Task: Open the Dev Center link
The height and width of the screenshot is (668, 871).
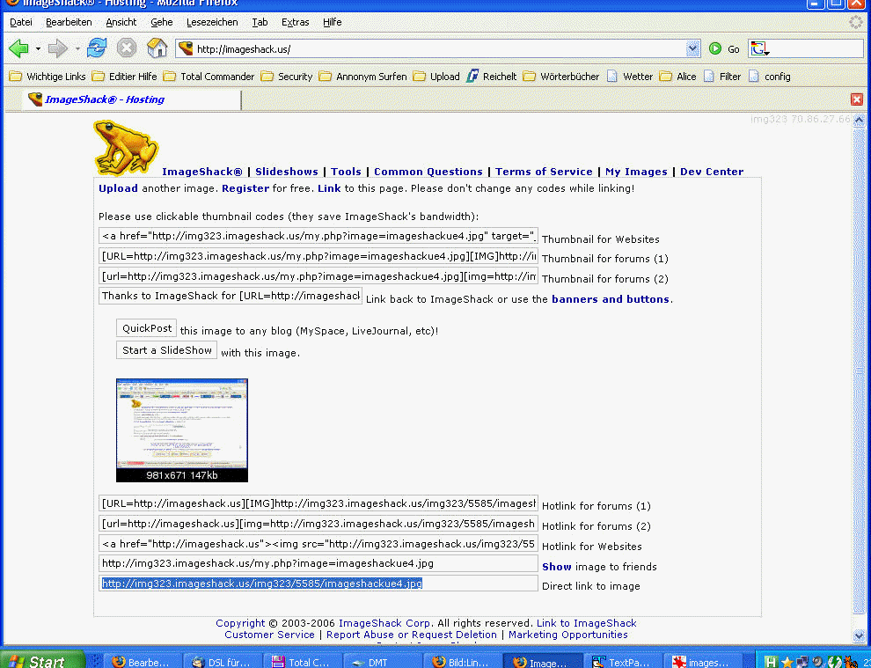Action: [x=712, y=172]
